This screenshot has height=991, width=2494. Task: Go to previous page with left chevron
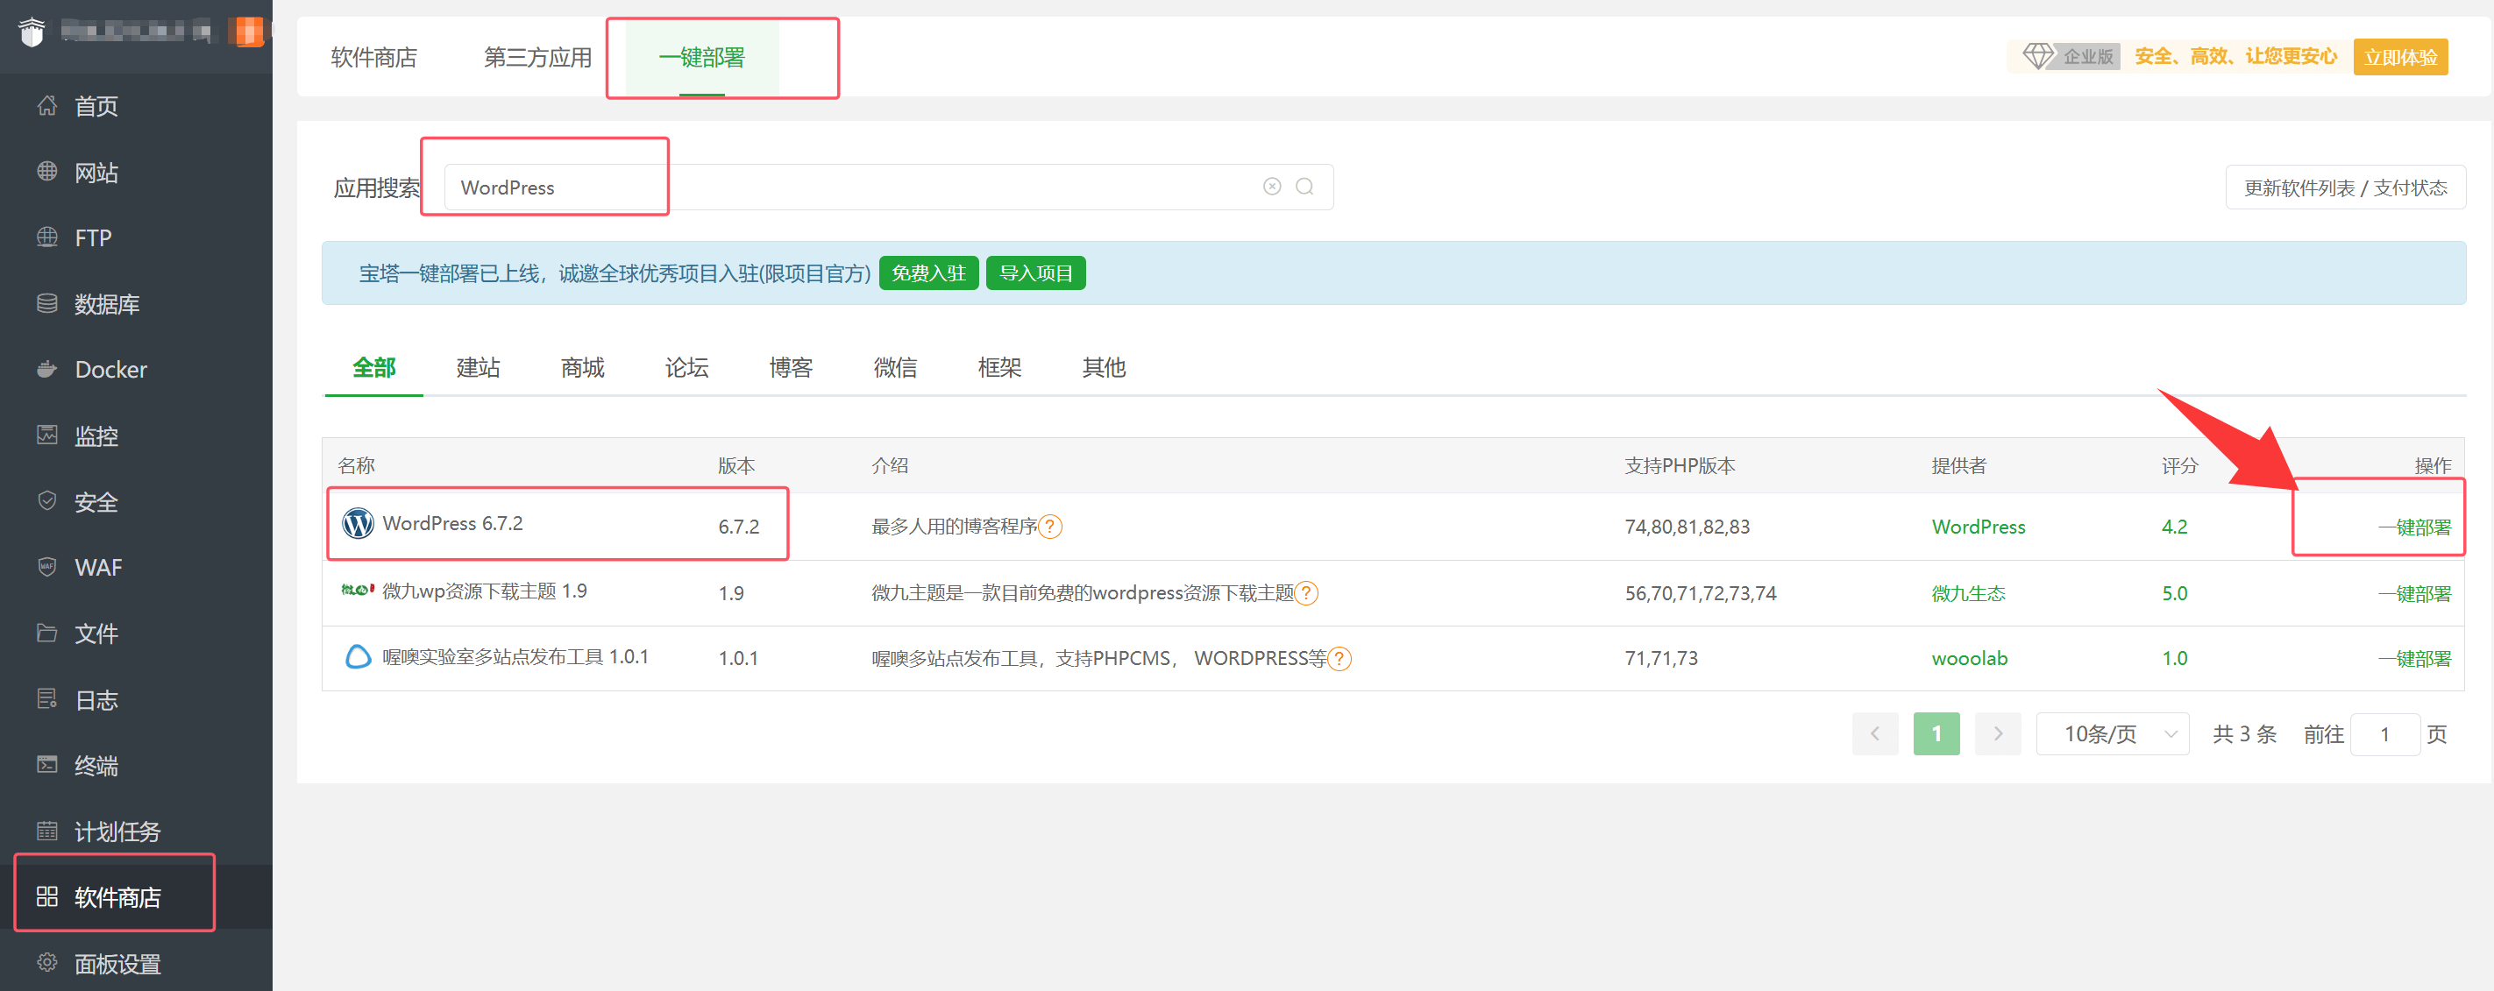(x=1874, y=733)
